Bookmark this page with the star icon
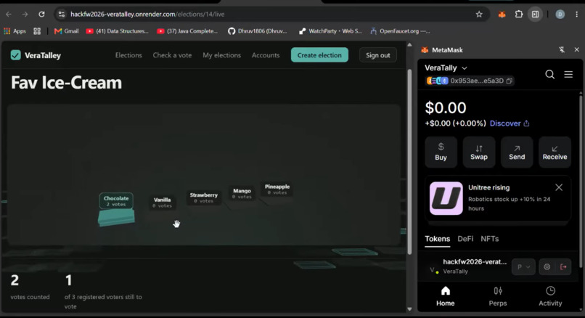Screen dimensions: 585x318 click(479, 15)
